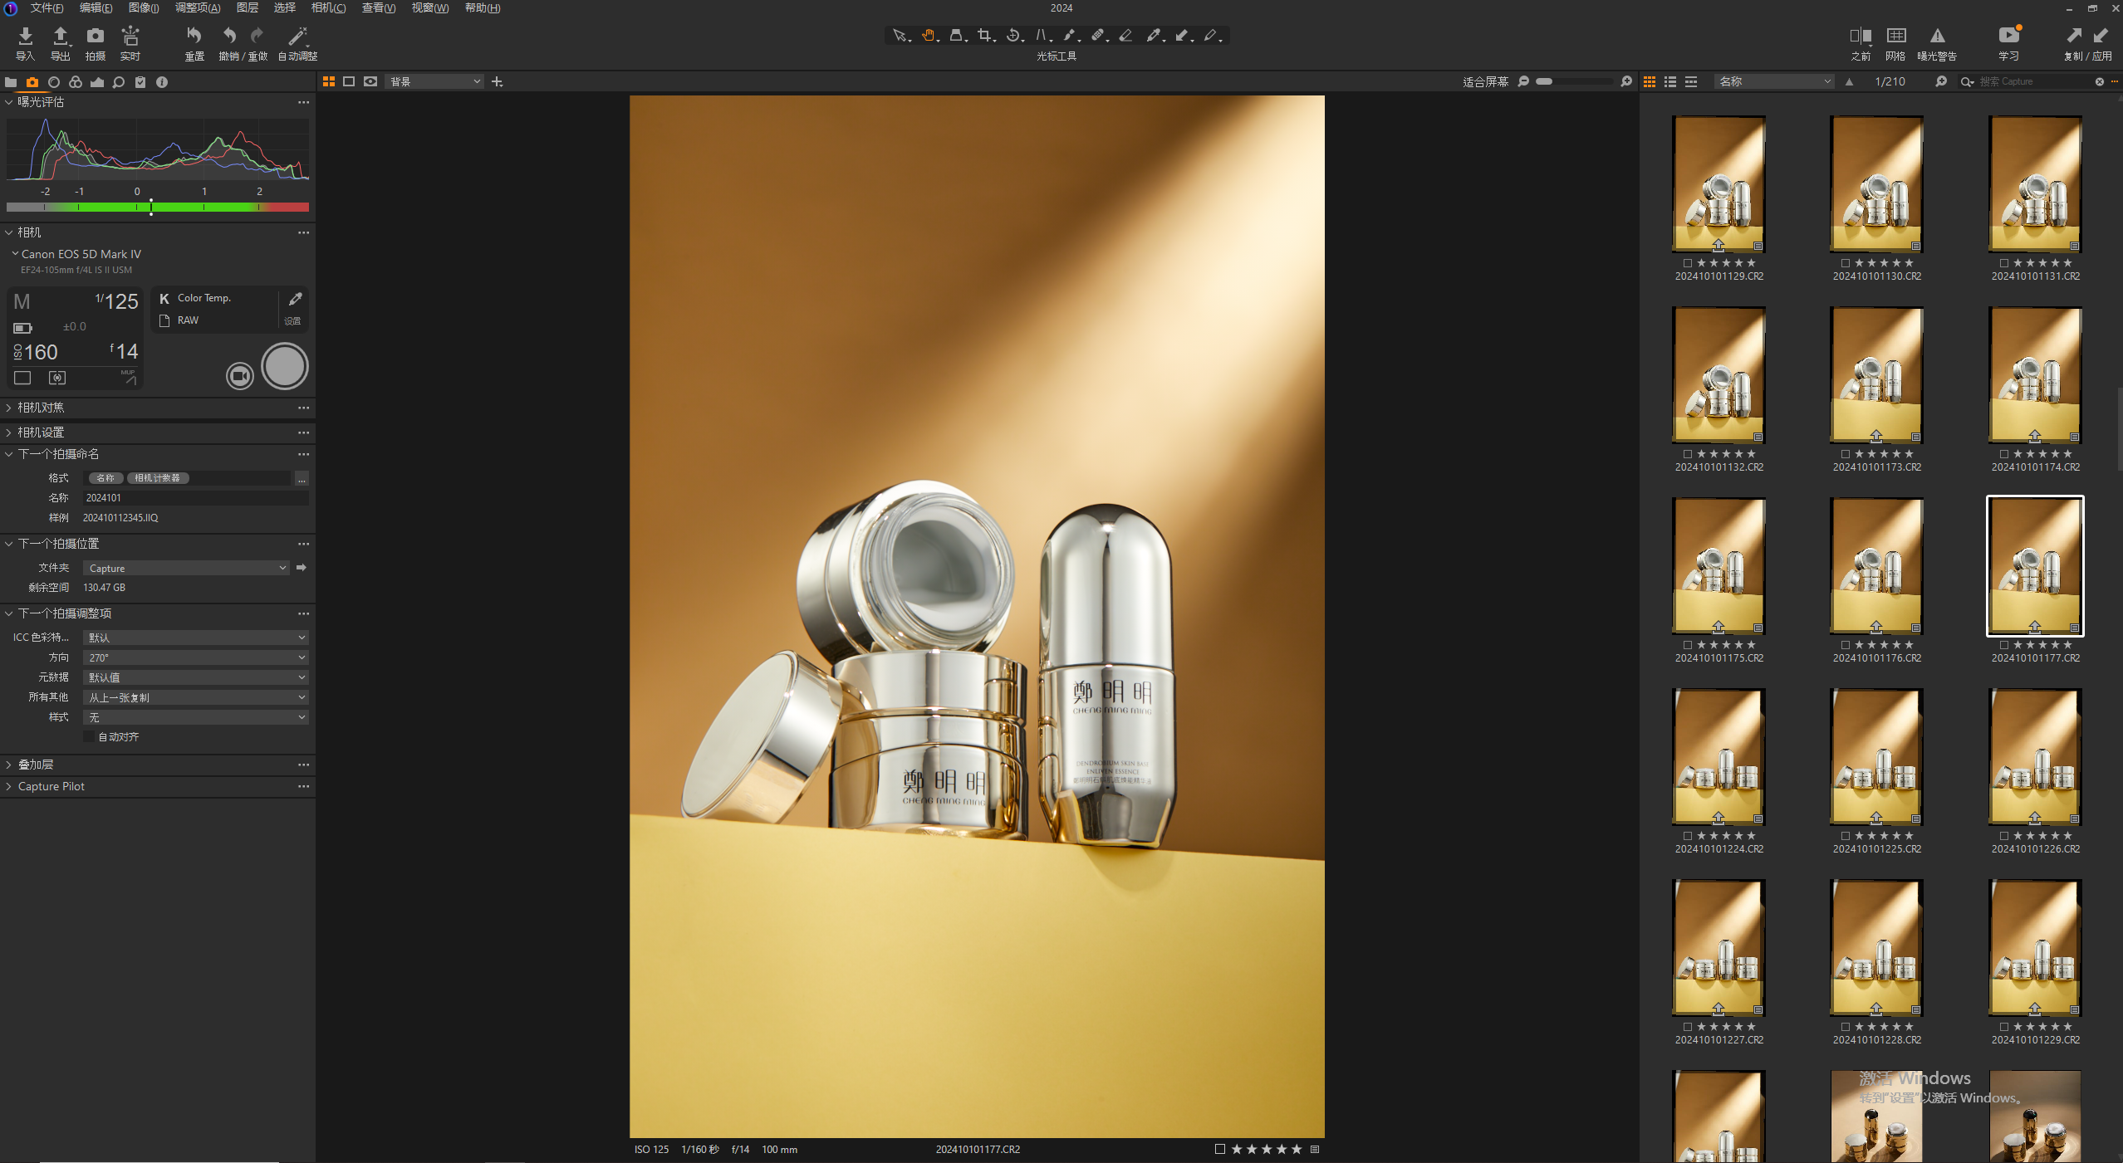
Task: Click the exposure evaluation meter bar
Action: tap(158, 207)
